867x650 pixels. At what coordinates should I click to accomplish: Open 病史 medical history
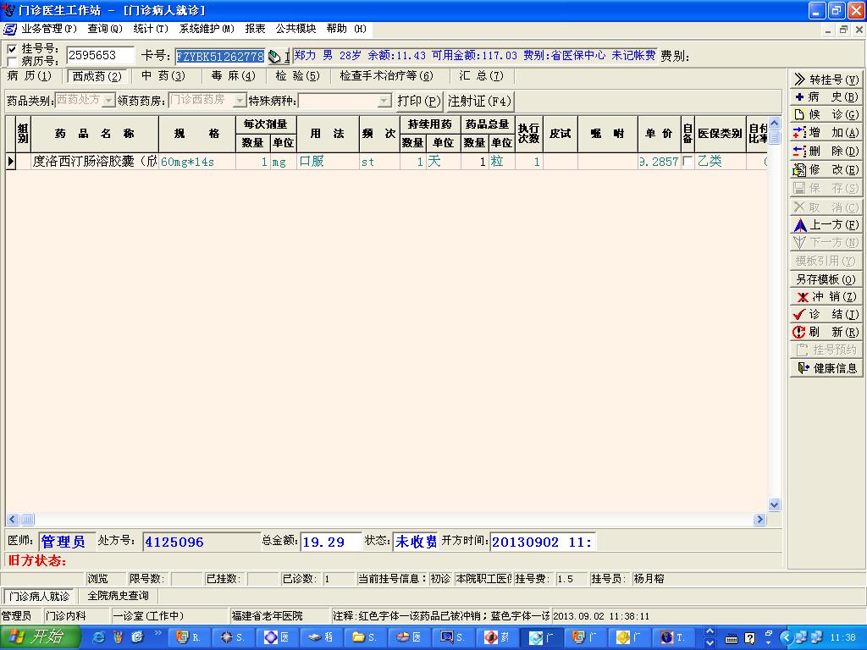[826, 97]
